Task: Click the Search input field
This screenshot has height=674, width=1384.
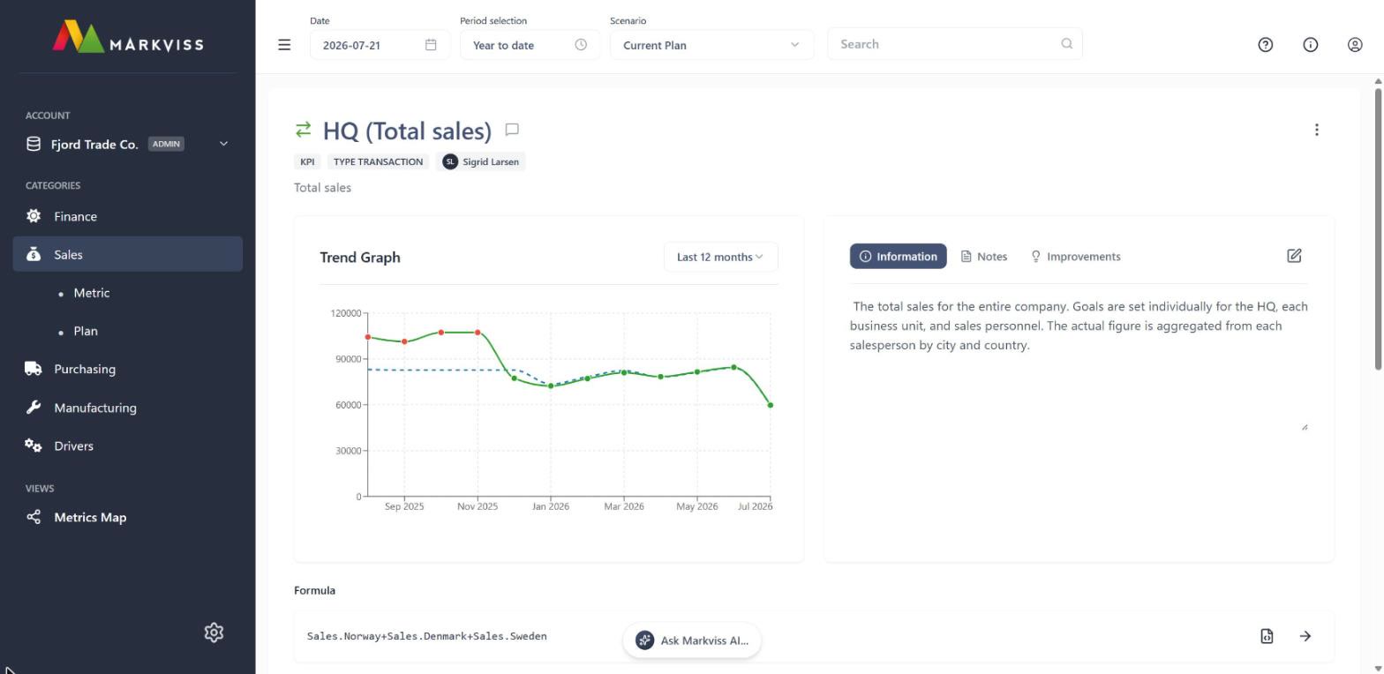Action: (x=955, y=44)
